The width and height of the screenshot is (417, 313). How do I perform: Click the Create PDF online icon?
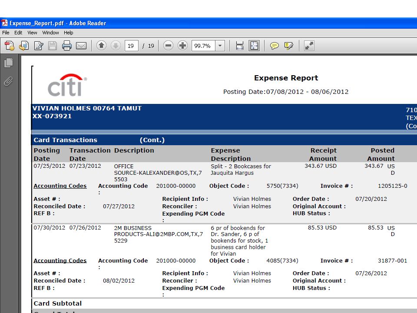tap(10, 46)
